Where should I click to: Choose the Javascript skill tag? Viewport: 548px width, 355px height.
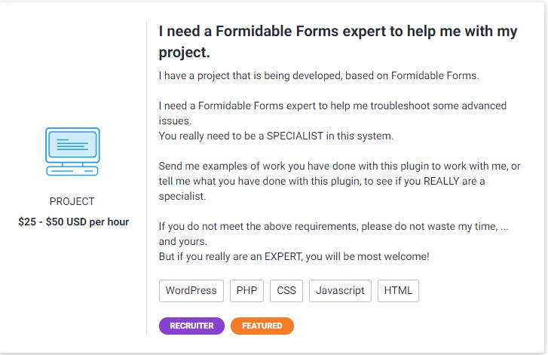pos(340,290)
